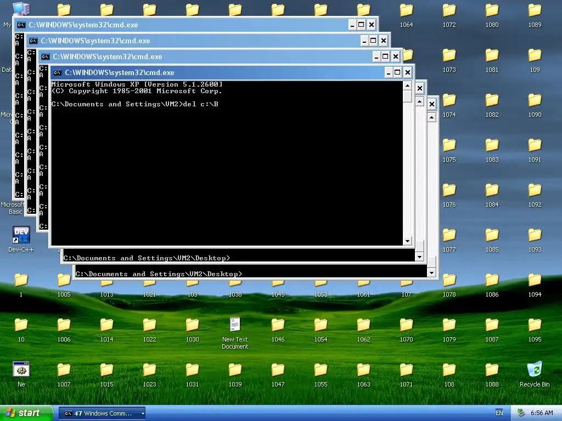
Task: Select folder 1015 on the desktop
Action: point(106,375)
